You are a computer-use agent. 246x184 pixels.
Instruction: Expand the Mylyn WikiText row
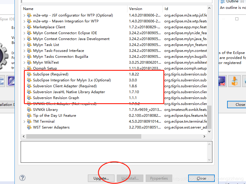point(24,63)
